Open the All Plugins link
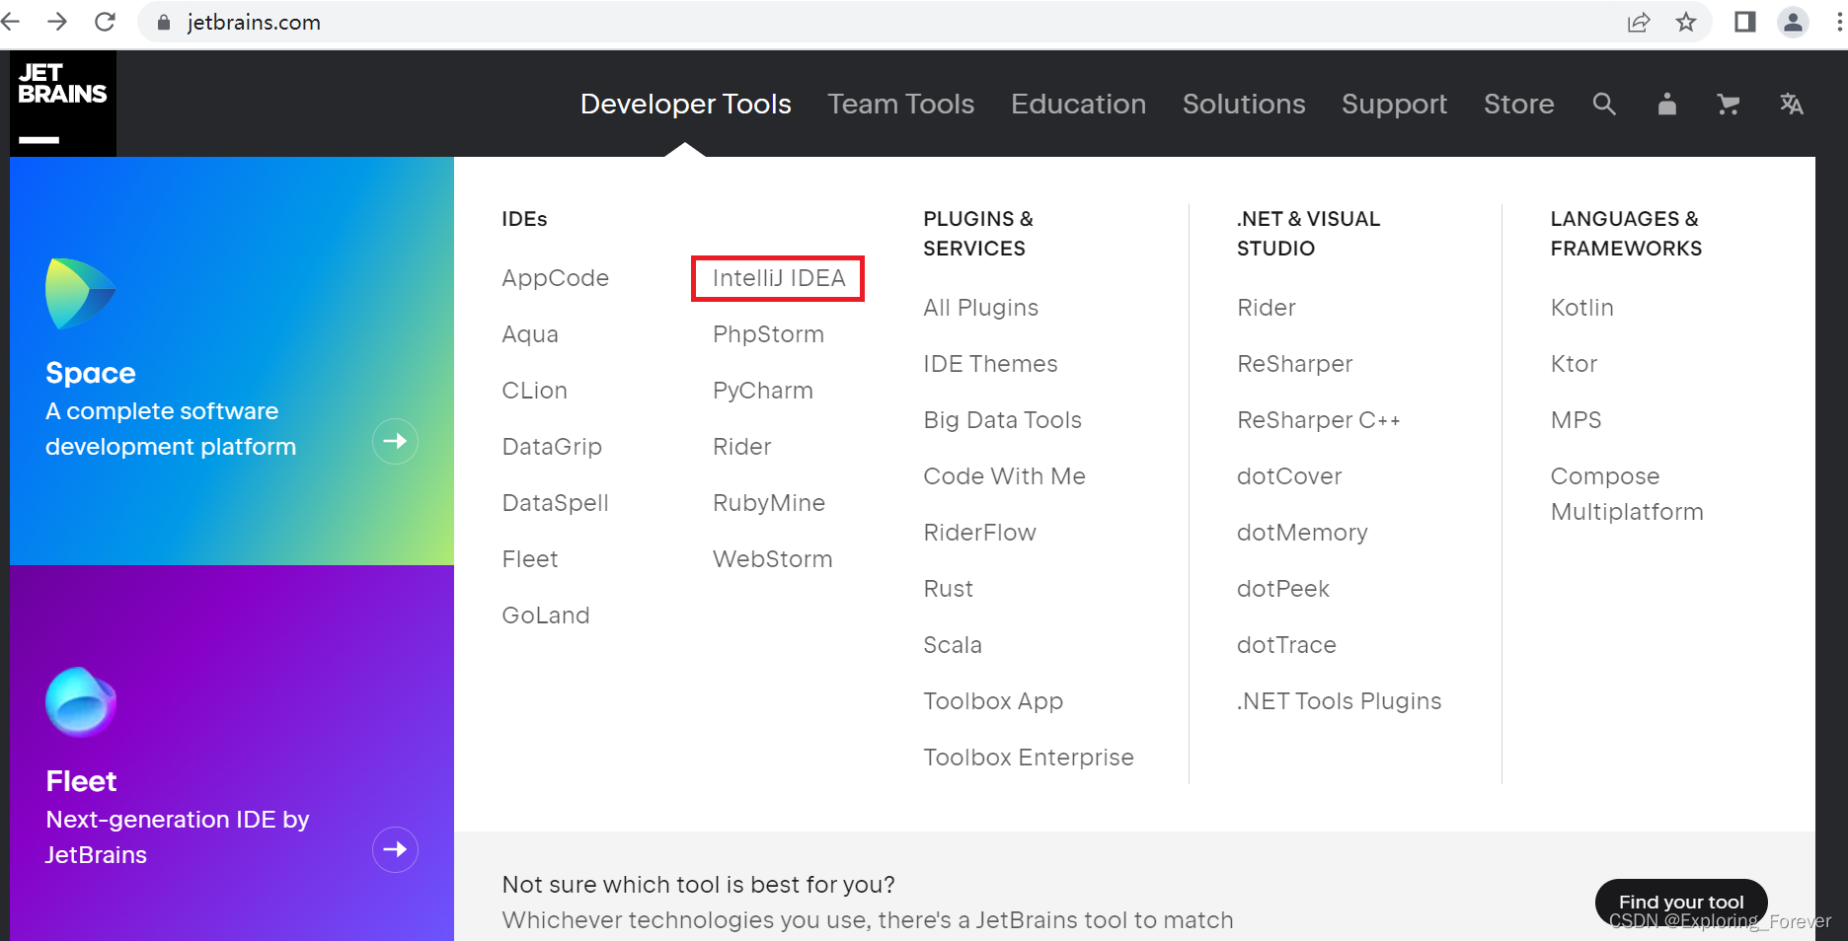1848x941 pixels. (x=981, y=308)
